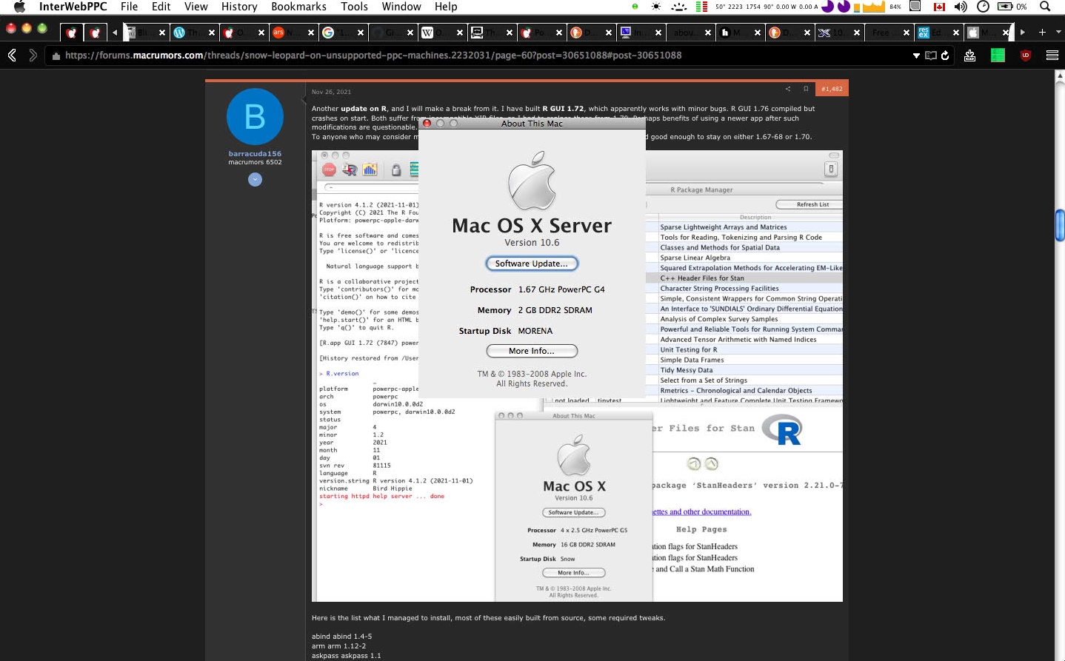Click Software Update in small Mac OS X window

point(574,512)
